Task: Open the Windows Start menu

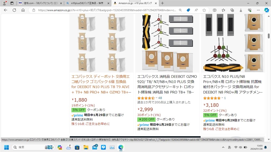Action: (x=6, y=147)
